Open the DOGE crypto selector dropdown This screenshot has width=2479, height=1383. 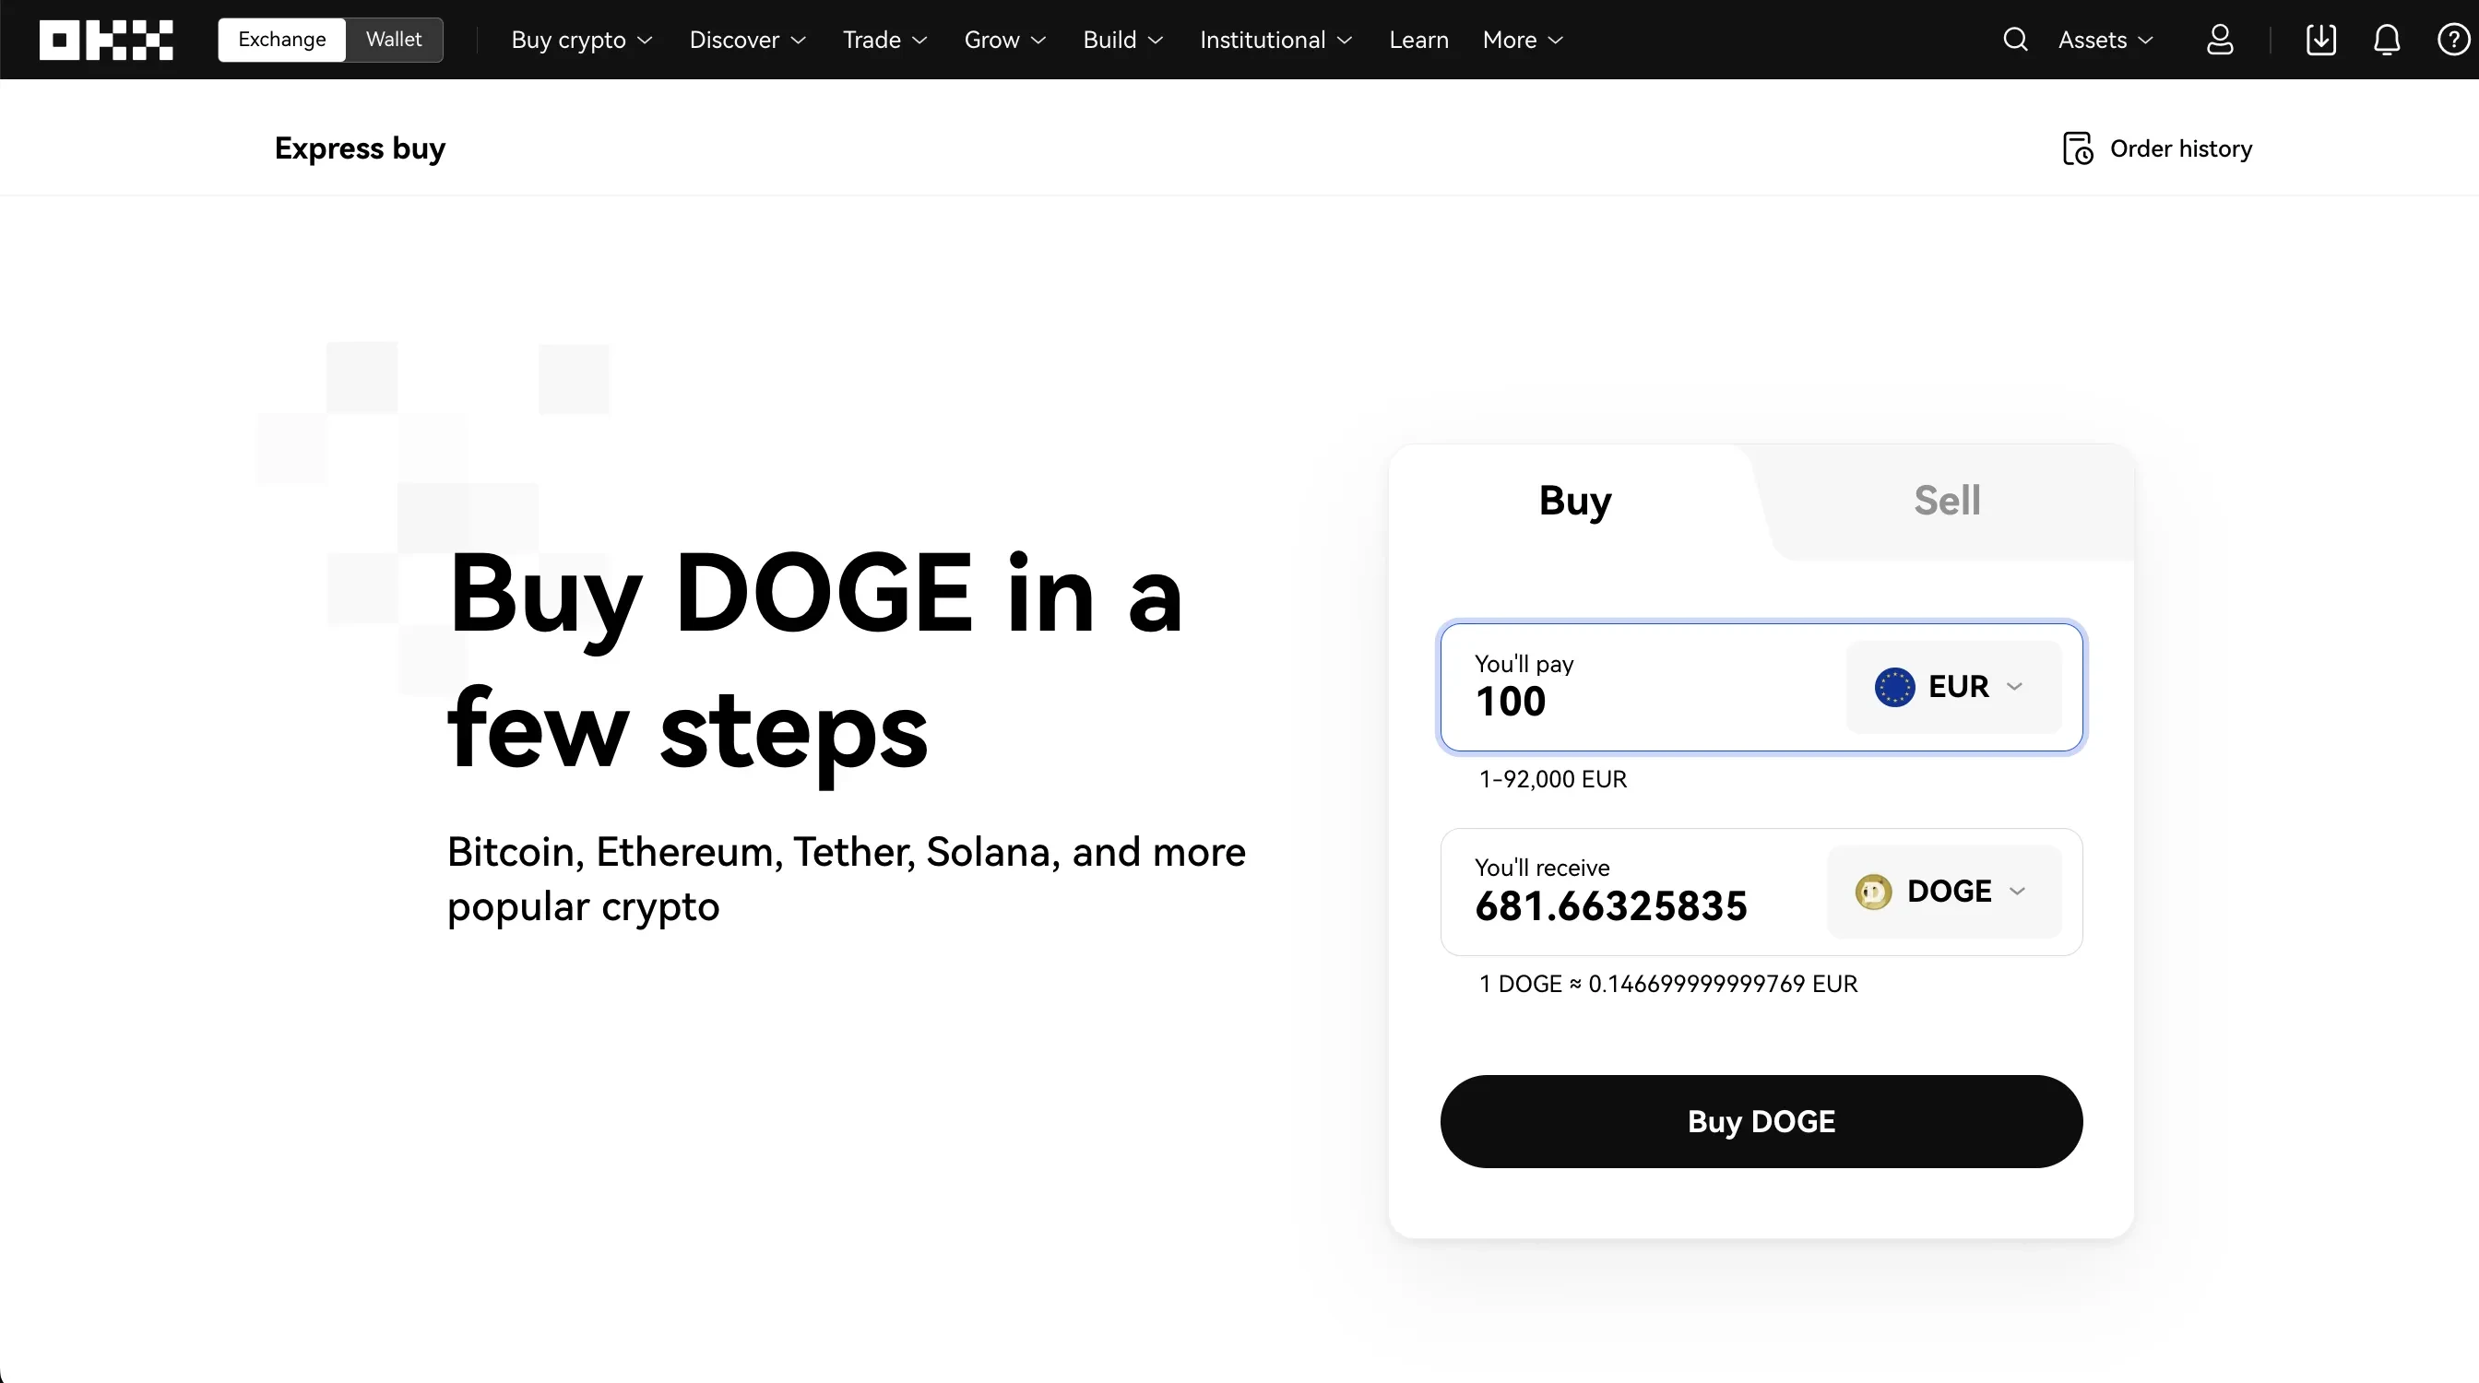1943,892
